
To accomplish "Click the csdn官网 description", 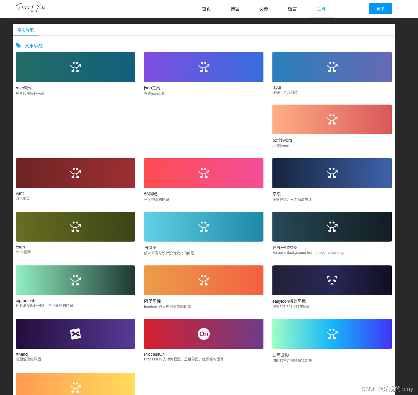I will (x=23, y=252).
